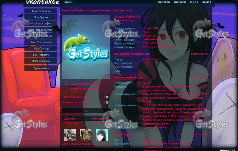Click birthday date 18 мая 1990
The width and height of the screenshot is (238, 151).
[x=151, y=28]
